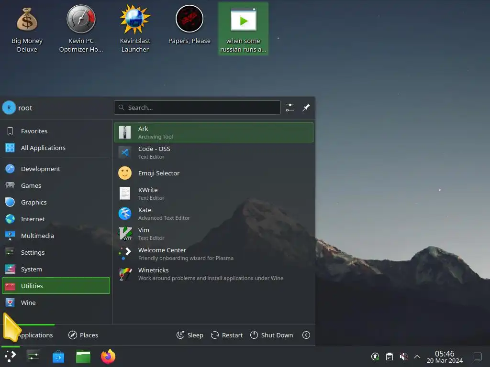Open the Settings category
Image resolution: width=490 pixels, height=367 pixels.
click(56, 252)
